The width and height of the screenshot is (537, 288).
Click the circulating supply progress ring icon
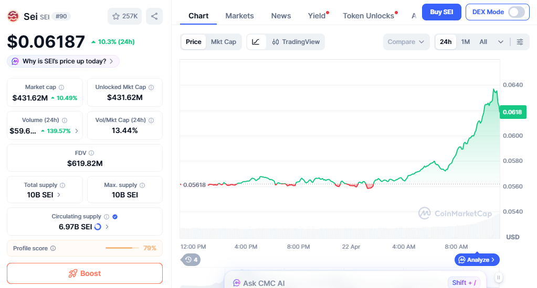point(98,227)
